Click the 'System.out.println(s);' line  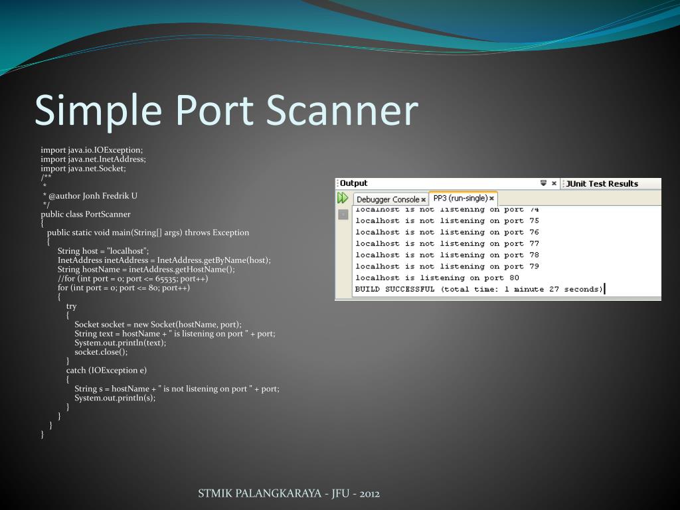[x=115, y=398]
